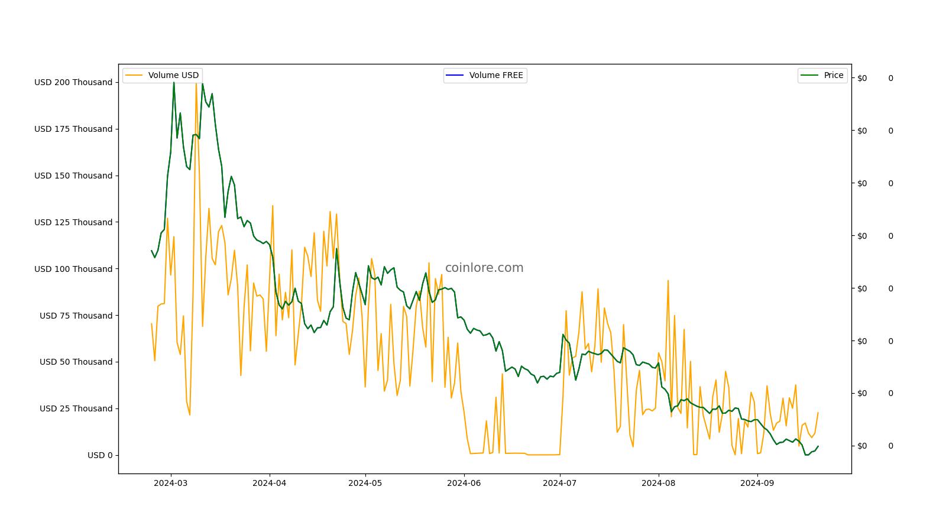
Task: Click the Price legend entry
Action: click(822, 76)
